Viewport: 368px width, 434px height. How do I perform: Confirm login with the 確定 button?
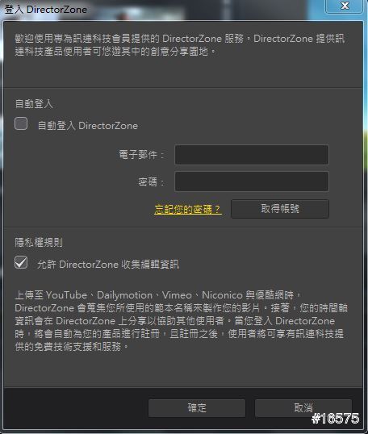point(197,408)
